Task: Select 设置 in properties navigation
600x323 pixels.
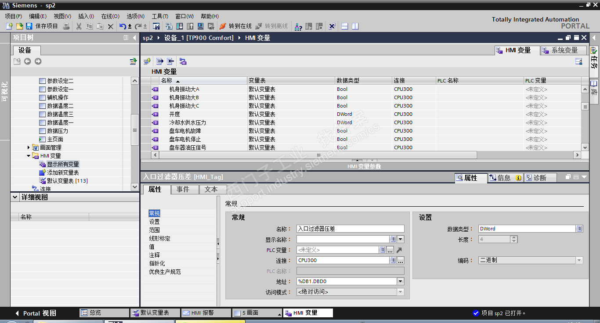Action: (154, 222)
